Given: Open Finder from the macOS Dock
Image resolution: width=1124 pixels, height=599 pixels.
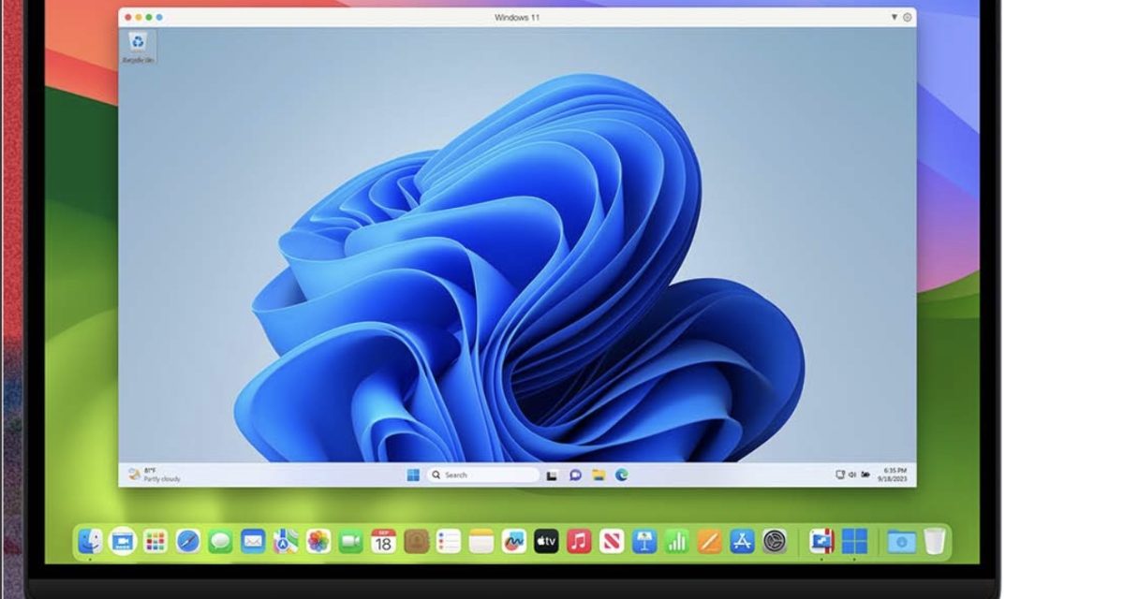Looking at the screenshot, I should [x=91, y=541].
